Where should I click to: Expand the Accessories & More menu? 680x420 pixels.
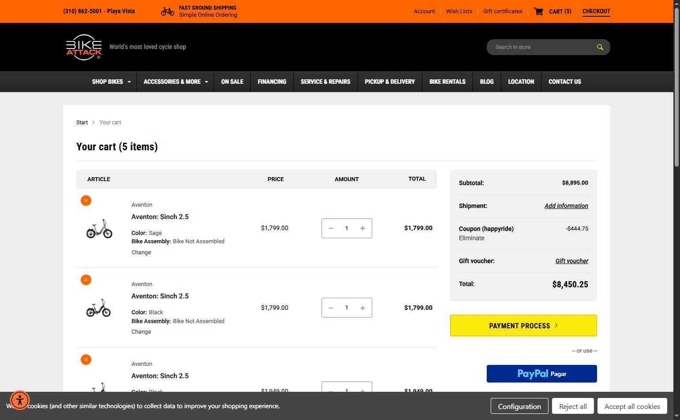tap(176, 82)
